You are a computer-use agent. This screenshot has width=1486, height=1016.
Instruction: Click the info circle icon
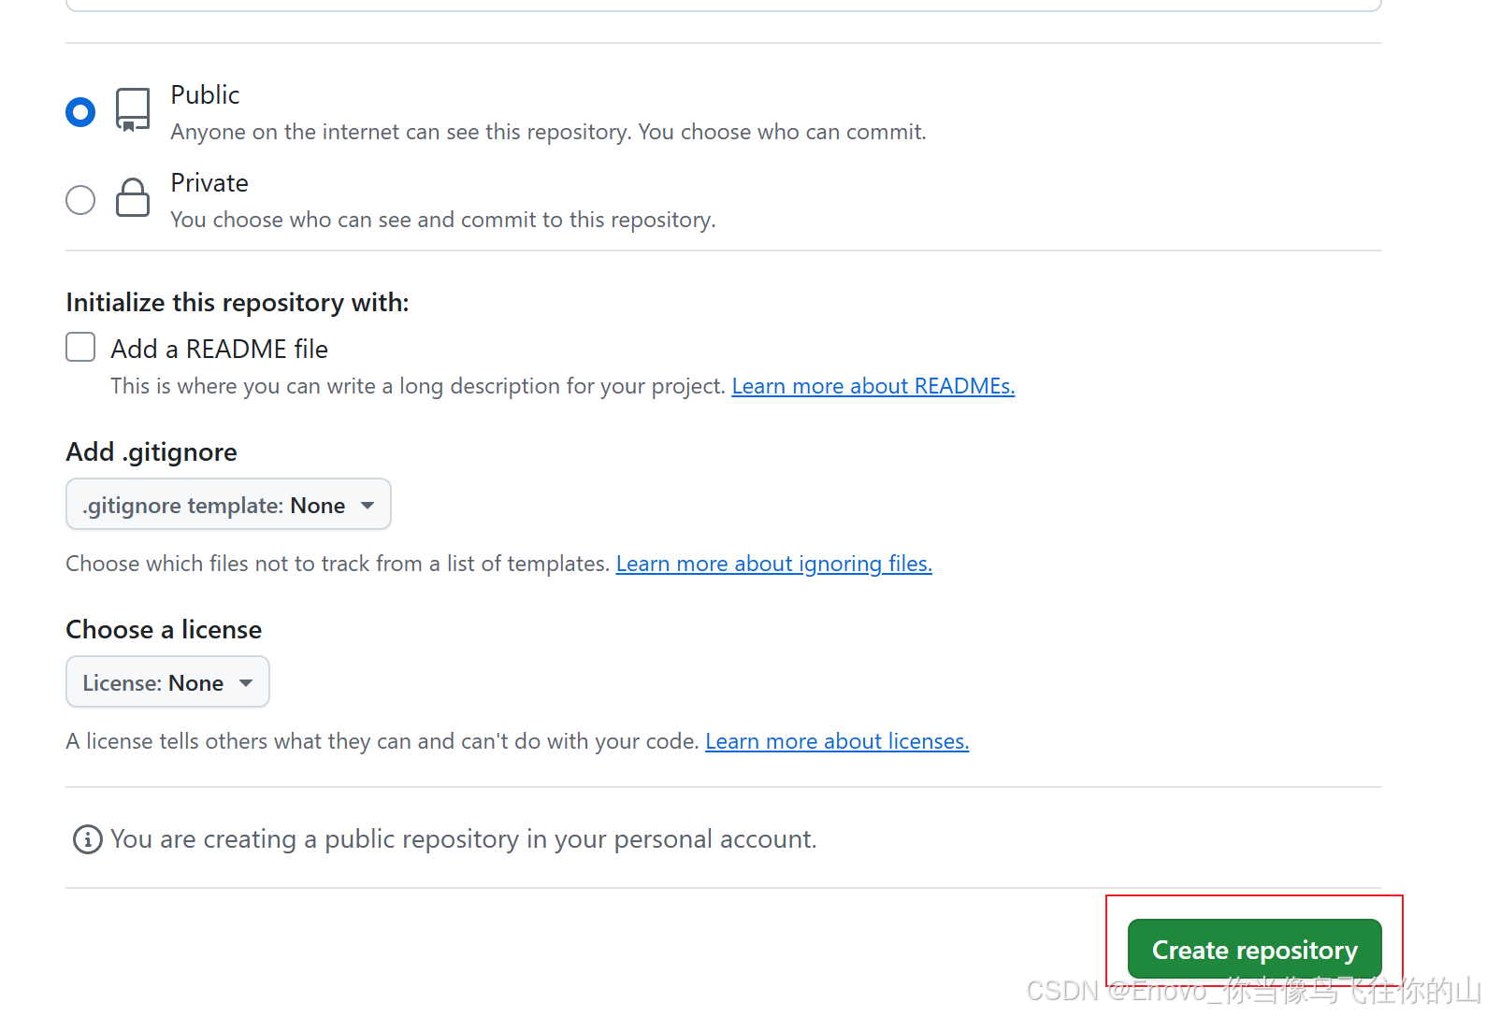88,839
